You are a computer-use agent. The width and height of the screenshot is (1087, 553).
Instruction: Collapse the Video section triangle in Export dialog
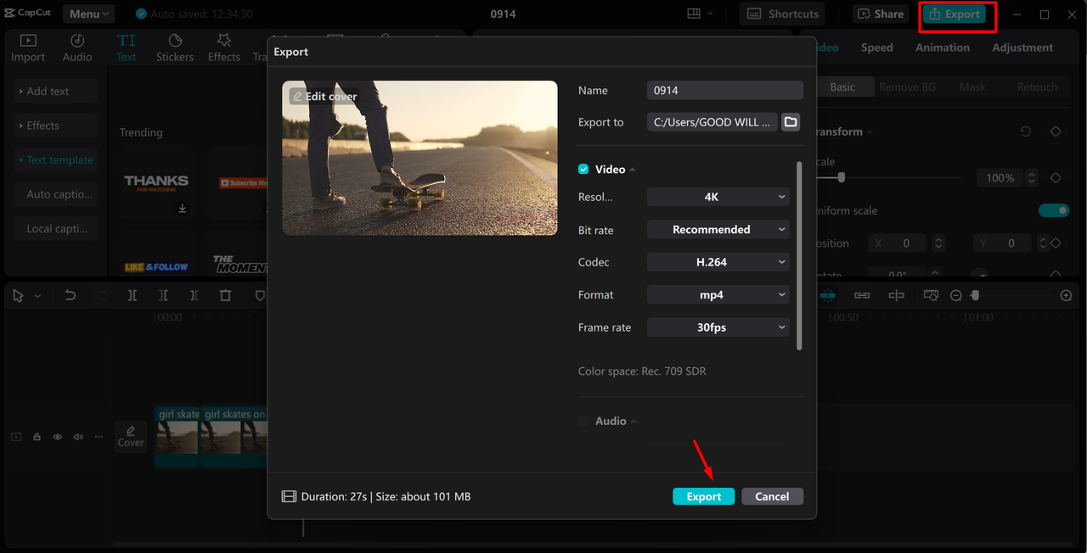[633, 170]
